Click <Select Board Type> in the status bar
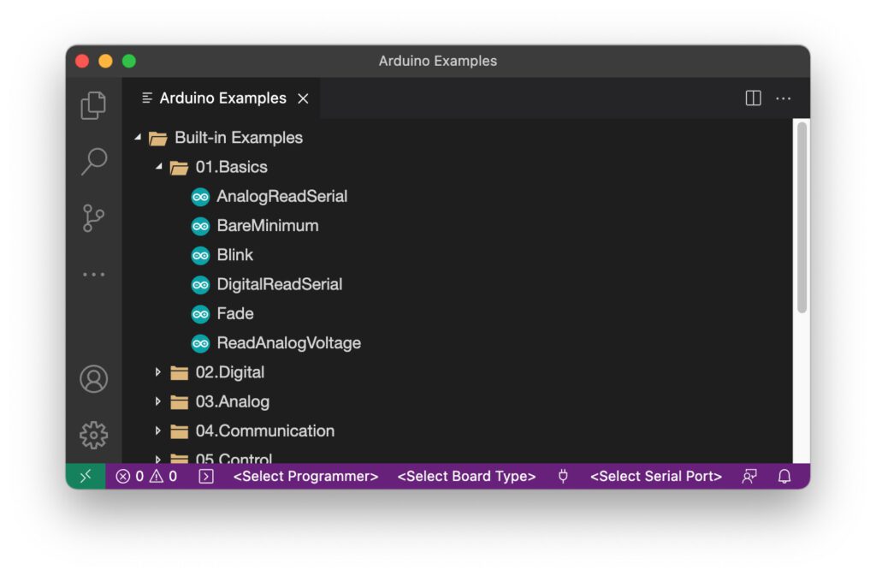 (466, 476)
